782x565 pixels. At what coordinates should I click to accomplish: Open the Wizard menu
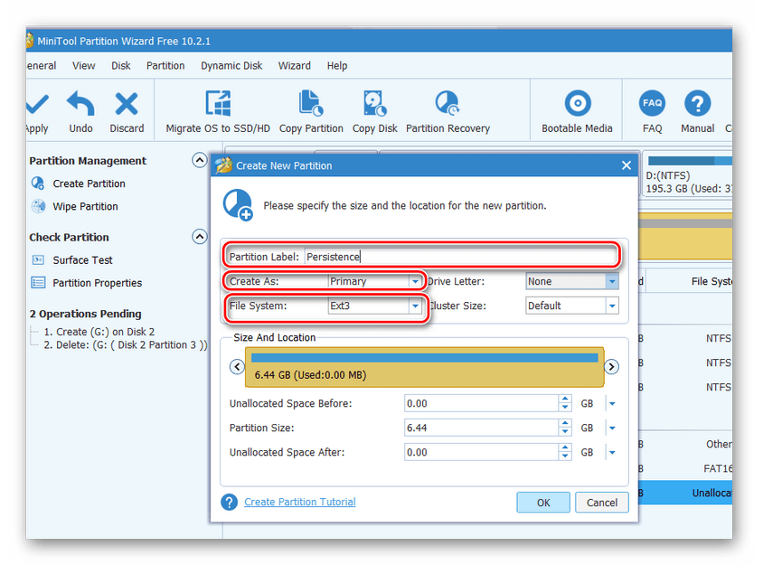pos(295,66)
